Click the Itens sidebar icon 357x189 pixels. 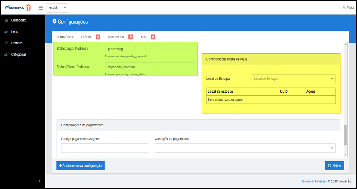[6, 32]
